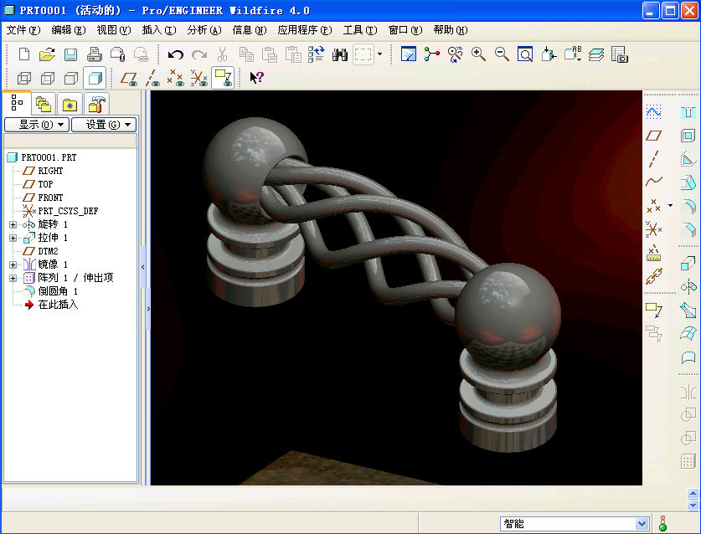Activate the context help pointer
Viewport: 701px width, 534px height.
[x=256, y=78]
